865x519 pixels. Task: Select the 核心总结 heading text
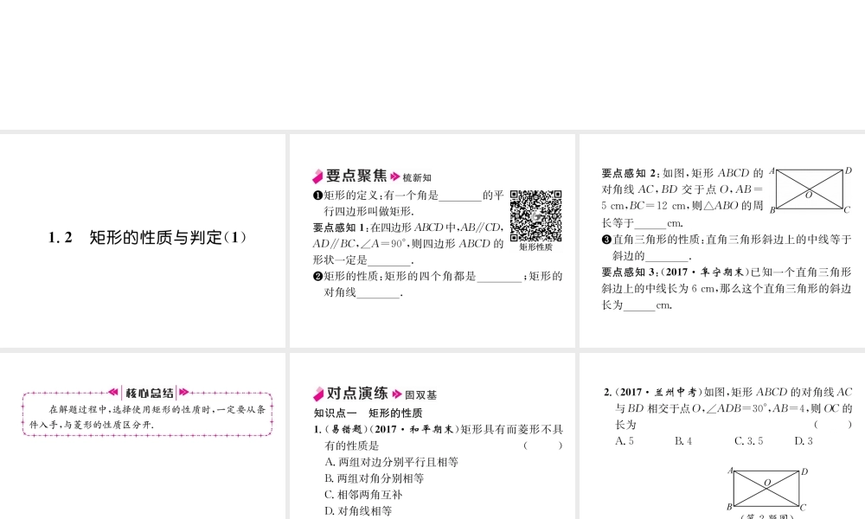click(x=150, y=394)
